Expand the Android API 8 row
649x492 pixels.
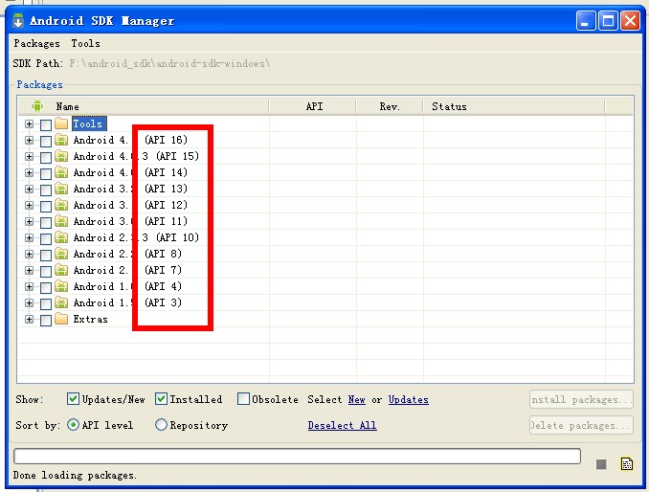pyautogui.click(x=29, y=254)
